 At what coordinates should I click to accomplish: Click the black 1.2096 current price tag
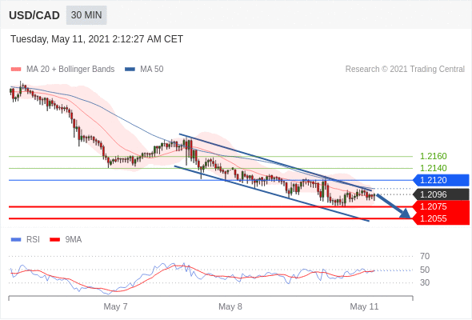[x=441, y=194]
